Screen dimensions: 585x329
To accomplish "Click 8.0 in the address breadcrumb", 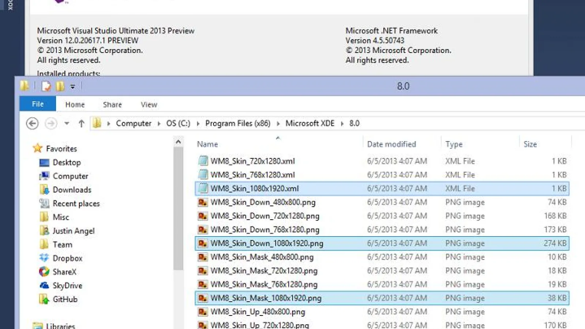I will pyautogui.click(x=354, y=124).
